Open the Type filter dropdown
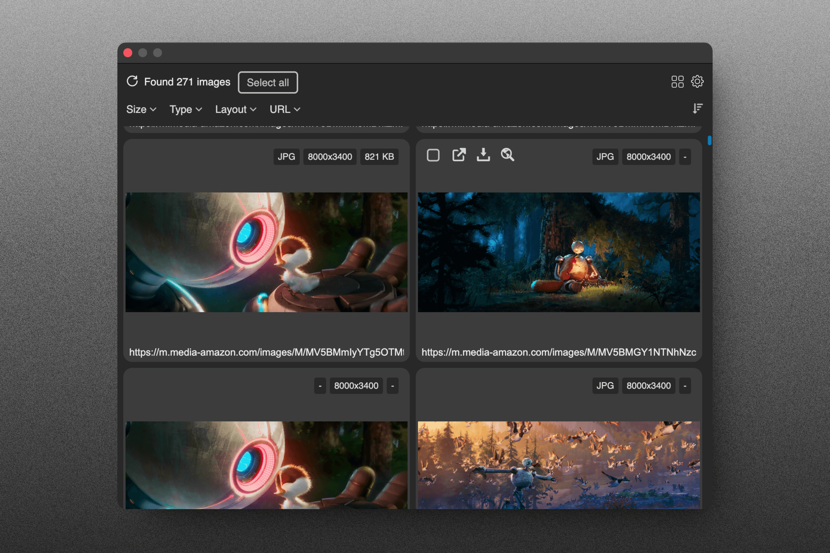The height and width of the screenshot is (553, 830). pos(186,109)
